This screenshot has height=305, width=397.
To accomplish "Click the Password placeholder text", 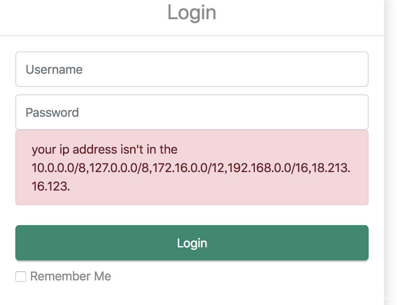I will 52,113.
